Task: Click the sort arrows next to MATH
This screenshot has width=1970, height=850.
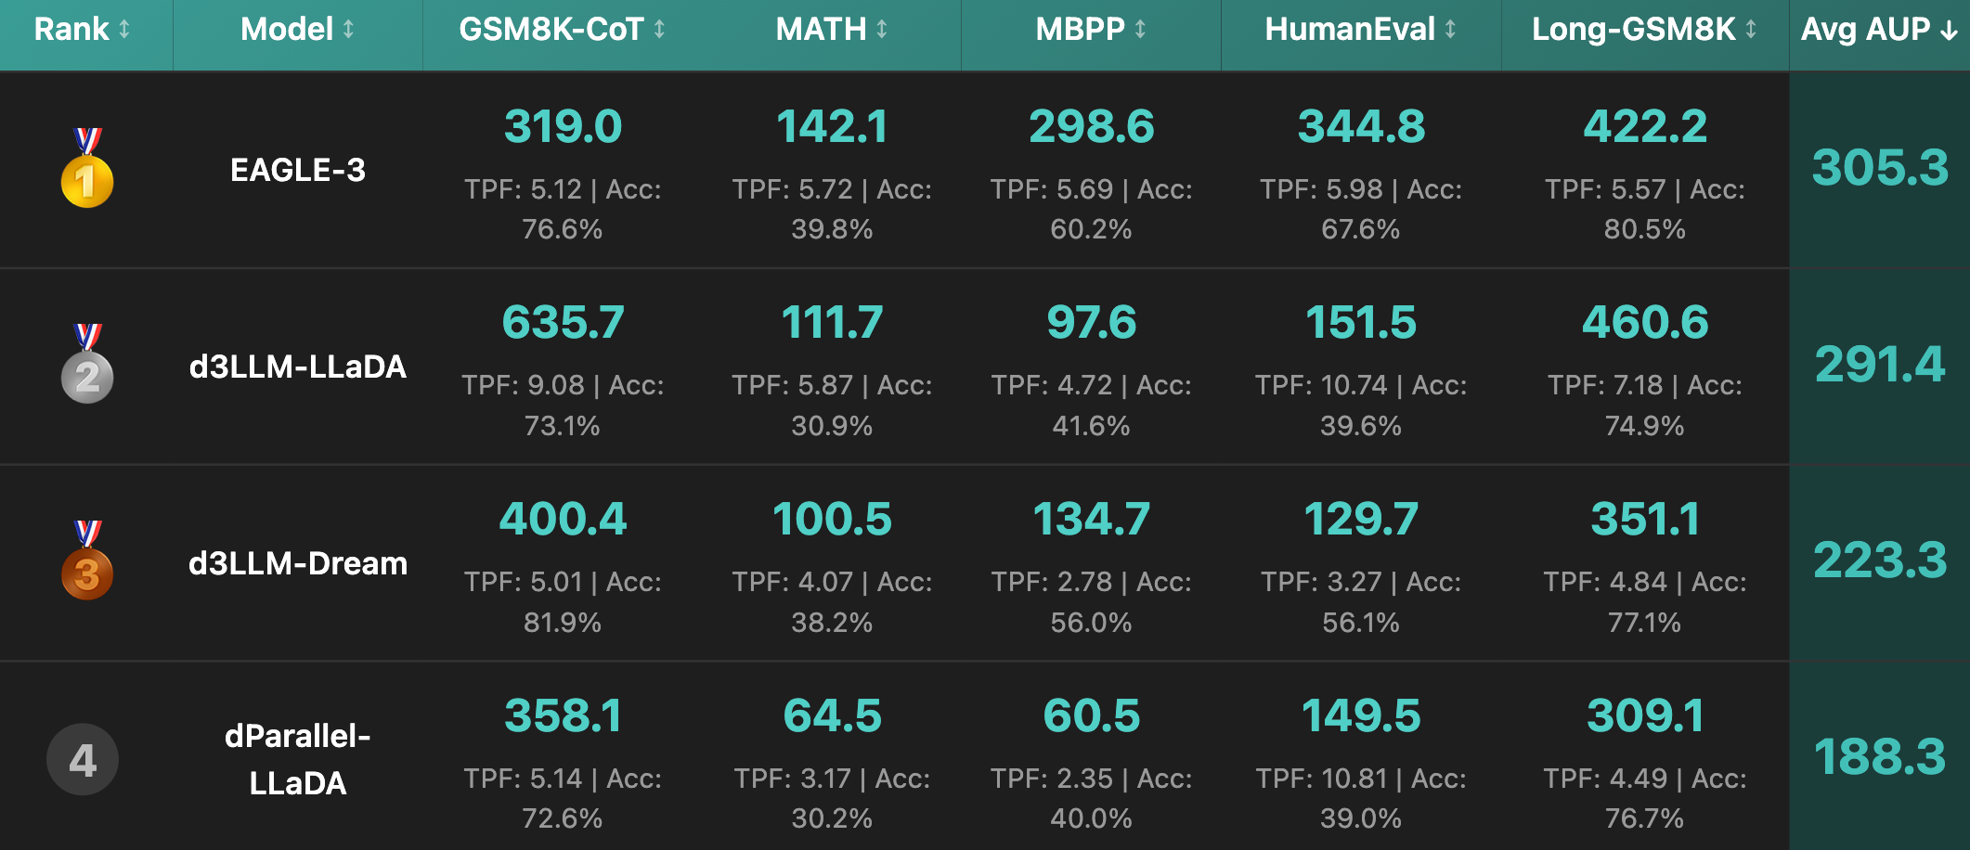Action: 882,30
